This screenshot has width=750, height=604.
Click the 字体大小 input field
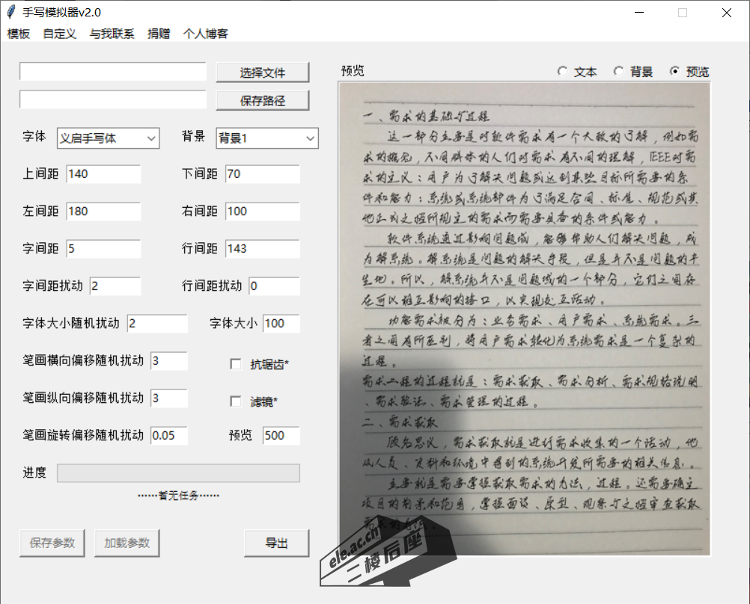click(x=281, y=324)
